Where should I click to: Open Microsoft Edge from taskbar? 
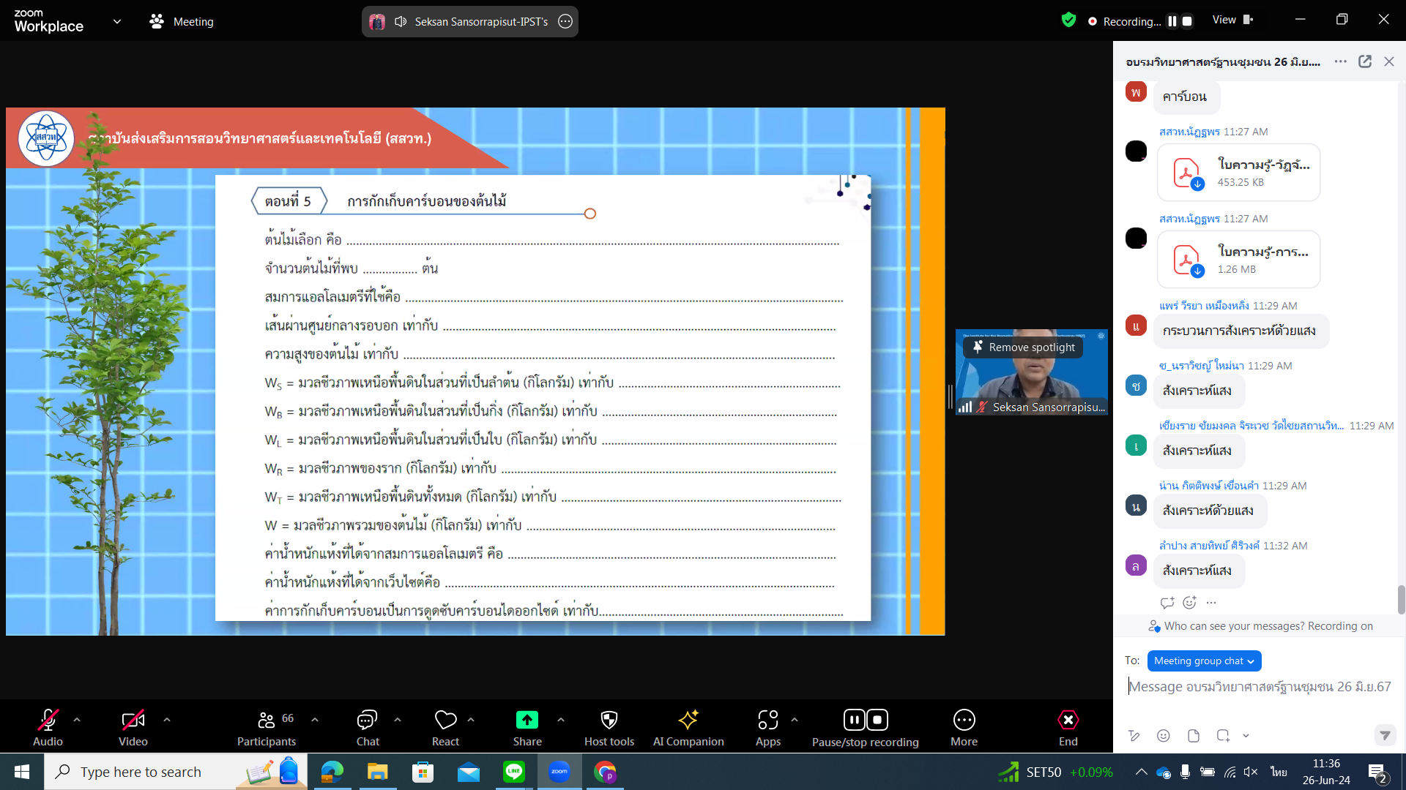(332, 772)
